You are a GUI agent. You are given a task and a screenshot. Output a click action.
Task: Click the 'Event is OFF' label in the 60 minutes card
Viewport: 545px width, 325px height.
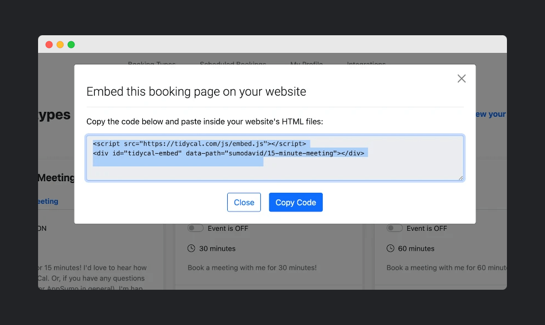click(x=427, y=229)
